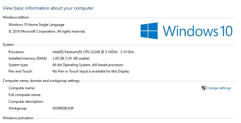Click the Windows activation section header

[18, 118]
